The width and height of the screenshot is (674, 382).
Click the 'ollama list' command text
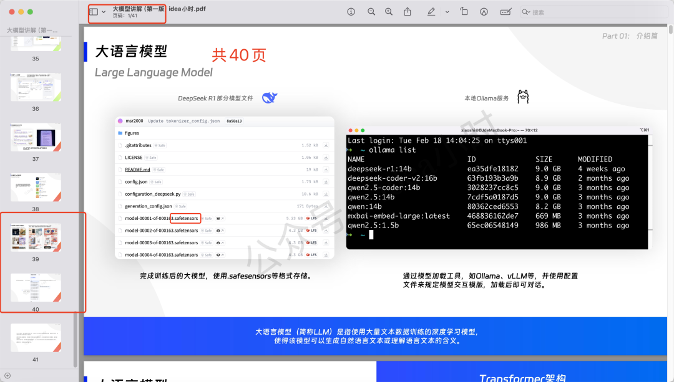coord(392,150)
